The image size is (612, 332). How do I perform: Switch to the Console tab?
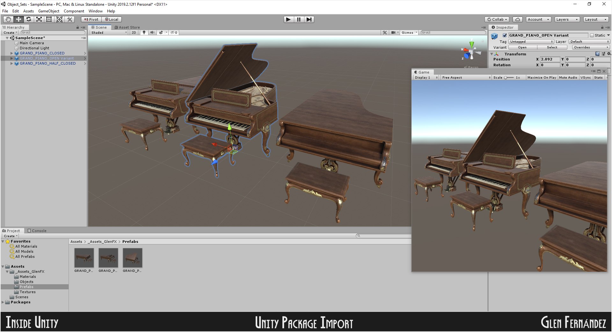[37, 231]
